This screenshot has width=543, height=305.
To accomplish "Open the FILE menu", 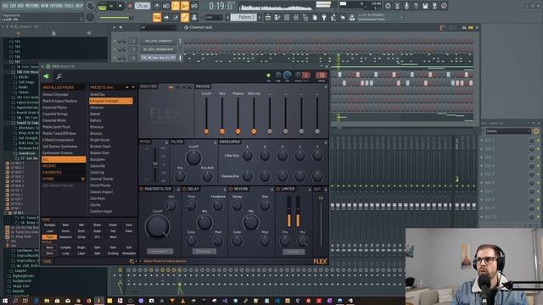I will pos(5,6).
